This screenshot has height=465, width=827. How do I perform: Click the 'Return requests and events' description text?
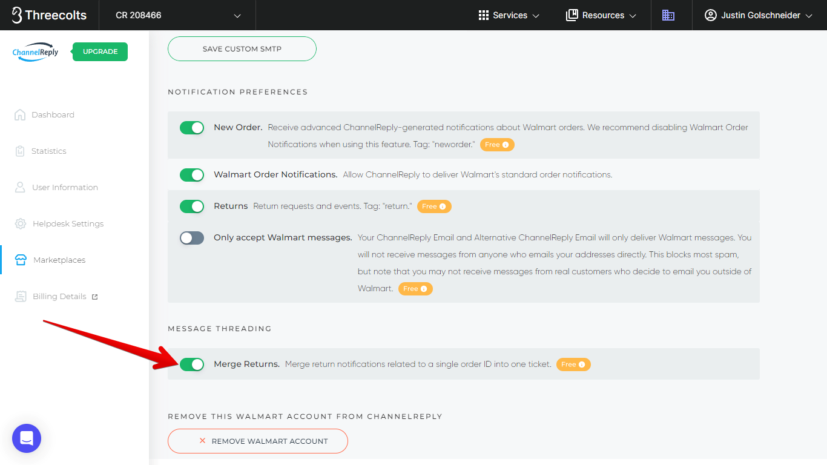click(332, 206)
